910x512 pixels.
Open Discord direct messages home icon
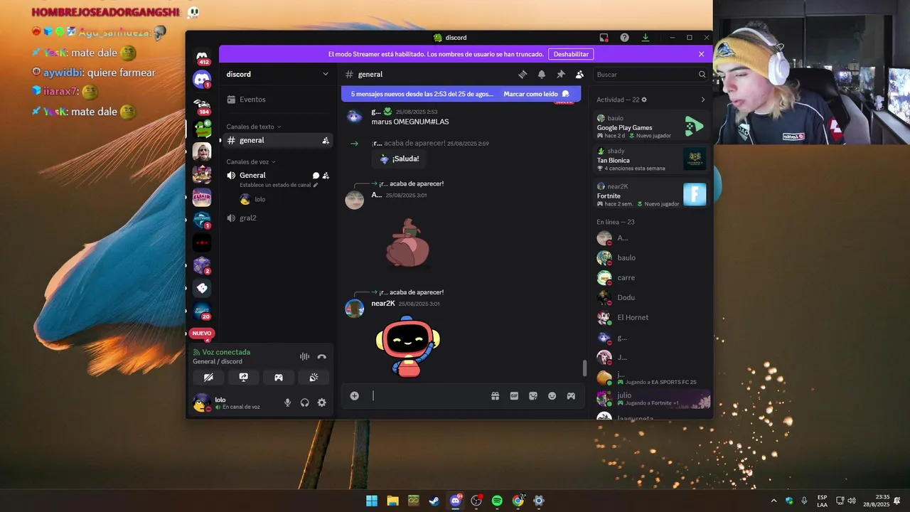tap(202, 79)
